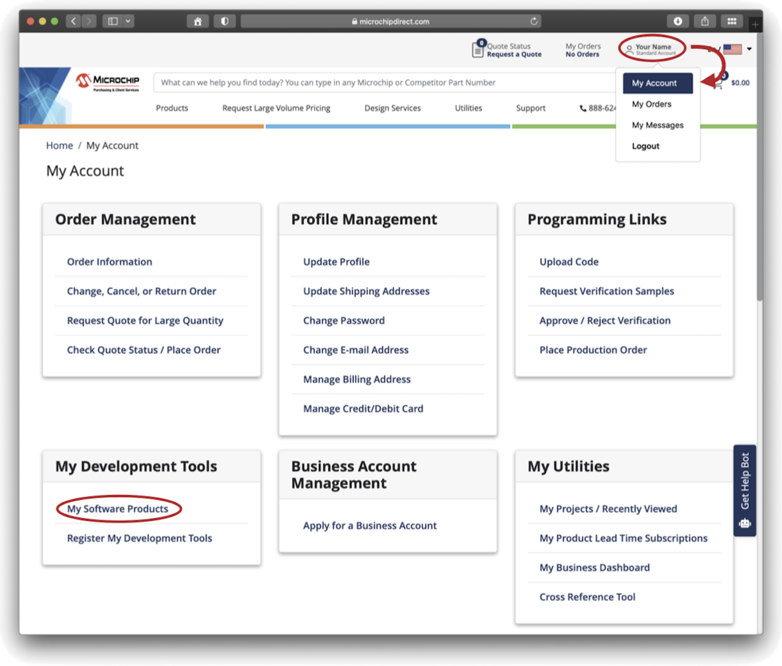Click the Change Password link

point(343,321)
